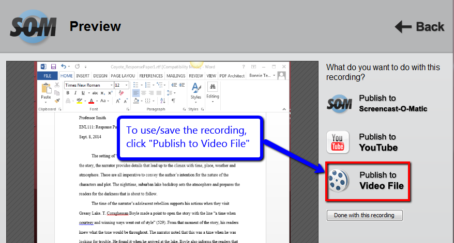The width and height of the screenshot is (454, 243).
Task: Click Grow Font icon
Action: pyautogui.click(x=118, y=101)
